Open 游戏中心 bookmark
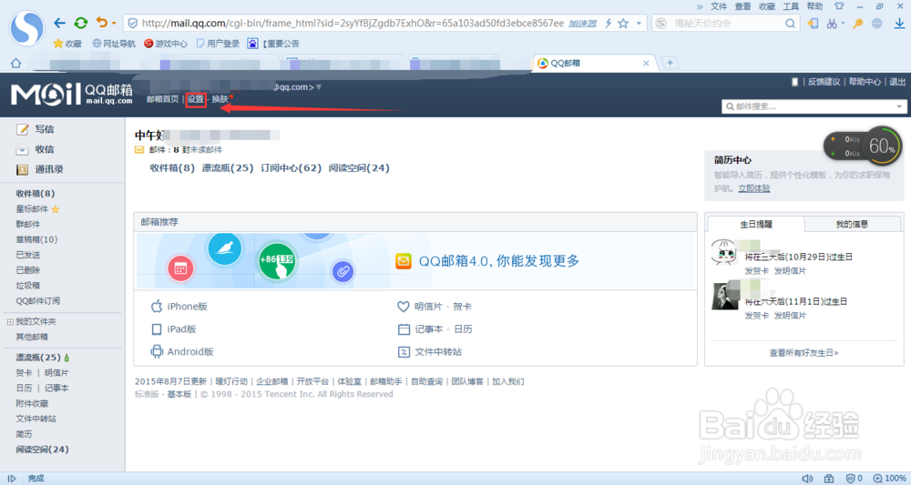The width and height of the screenshot is (911, 485). (166, 44)
